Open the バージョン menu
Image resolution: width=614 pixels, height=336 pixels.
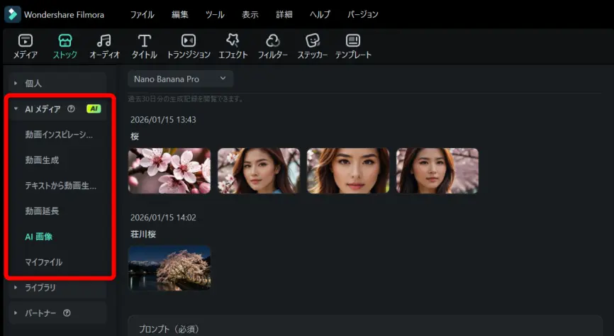pos(362,14)
